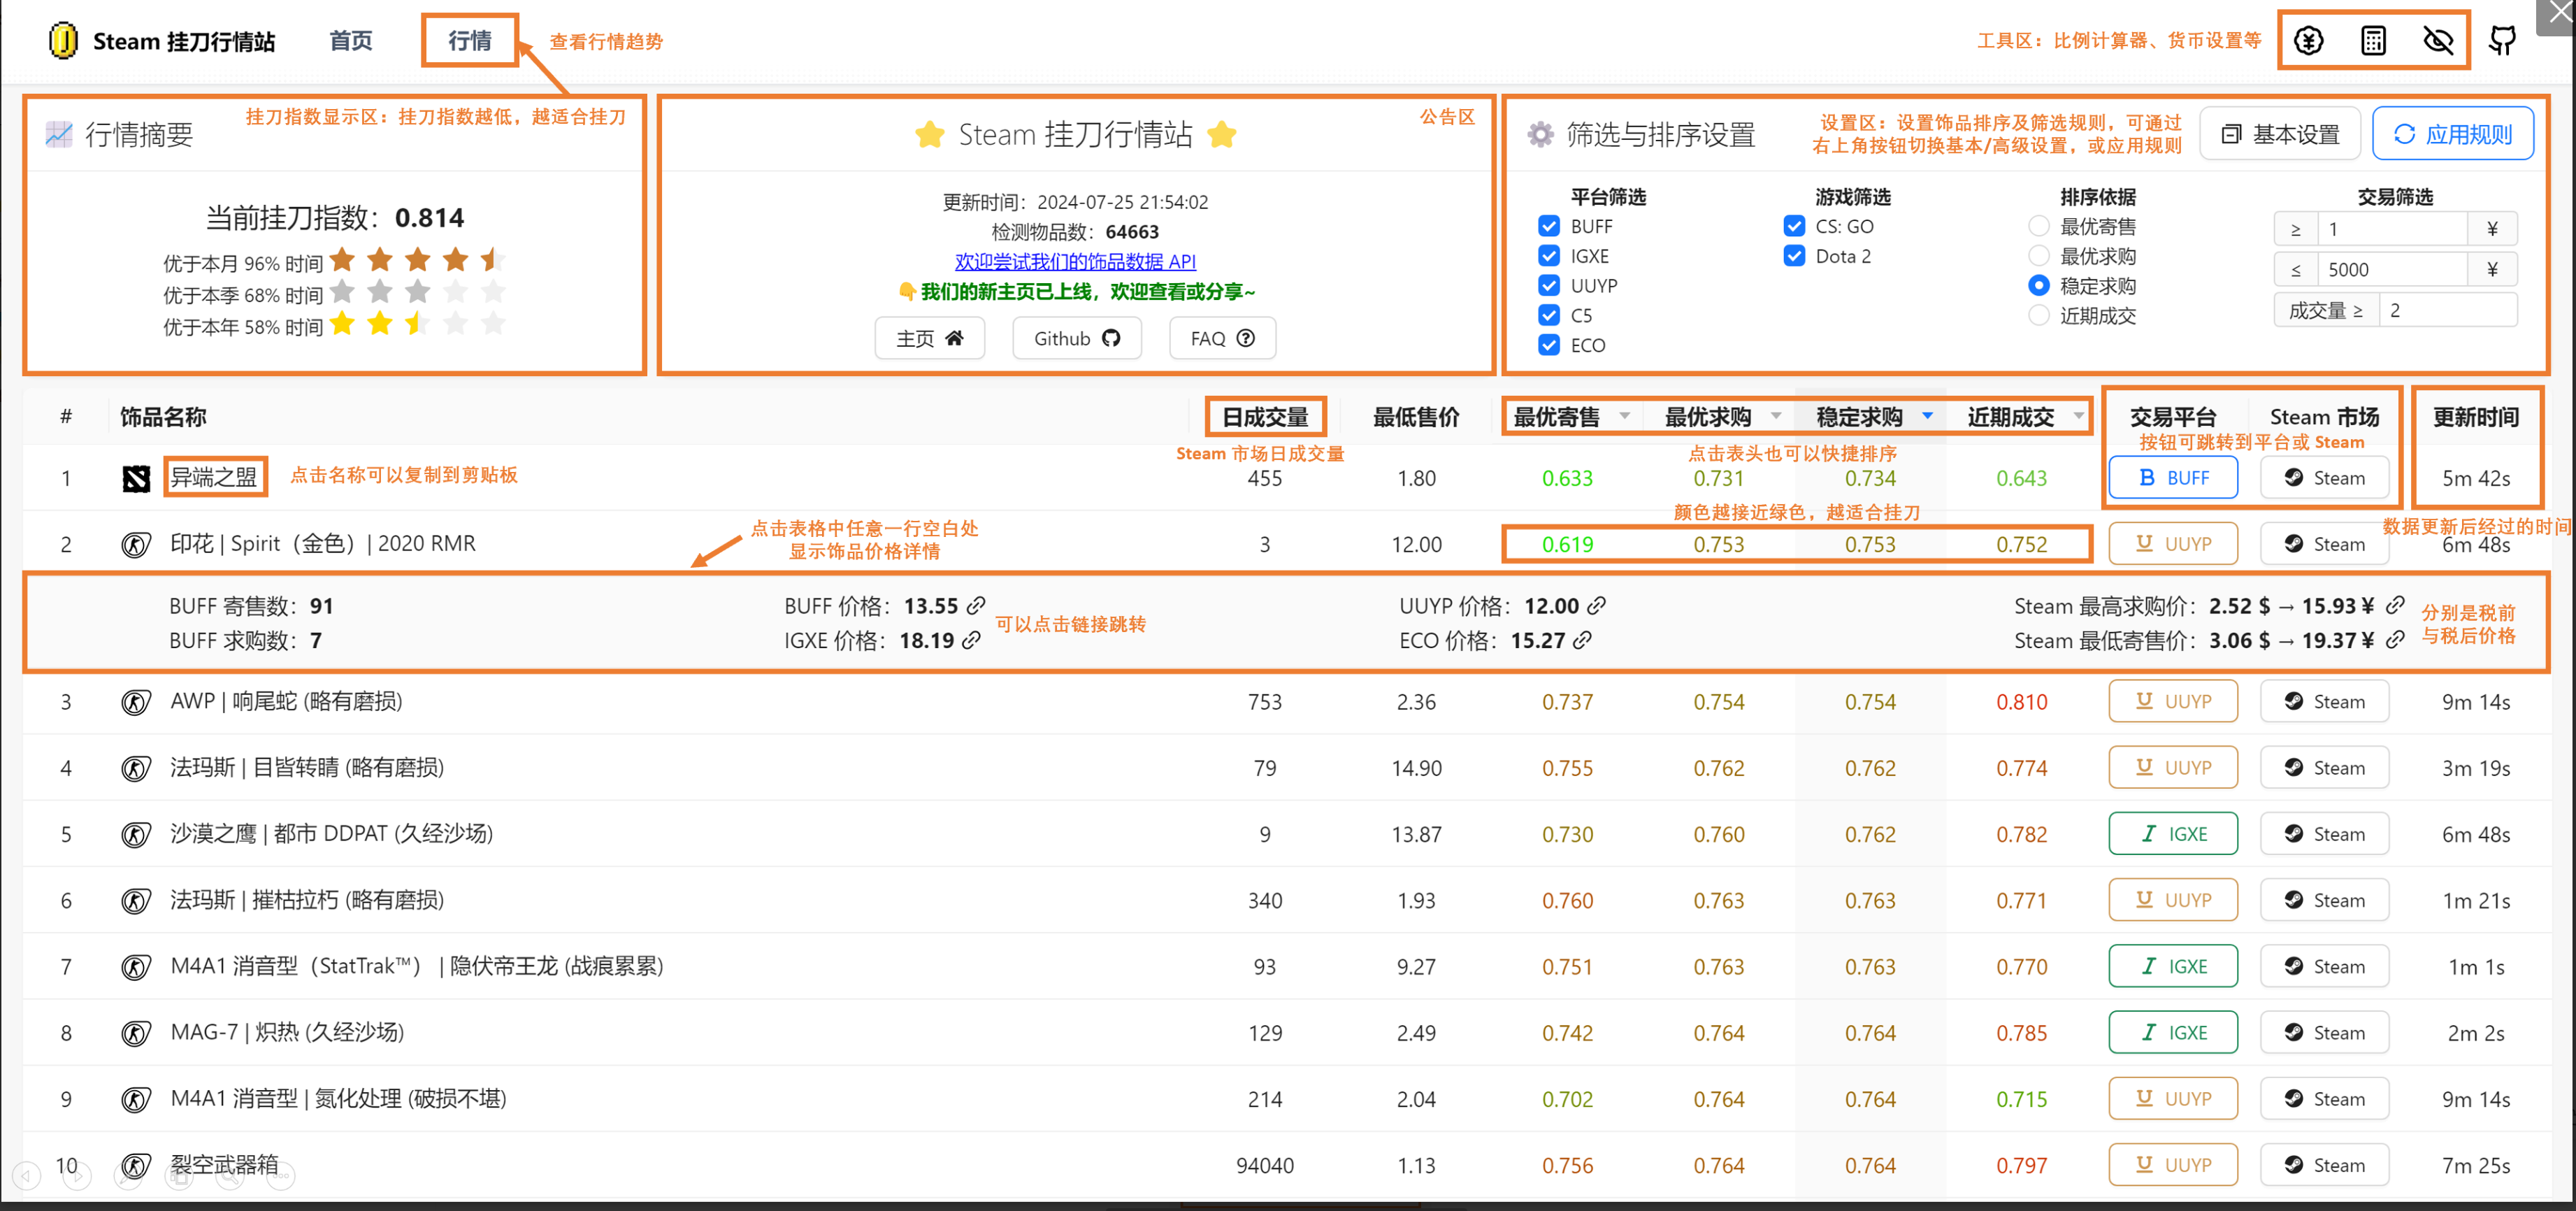Click the IGXE button for MAG-7 | 炽热

pyautogui.click(x=2173, y=1032)
